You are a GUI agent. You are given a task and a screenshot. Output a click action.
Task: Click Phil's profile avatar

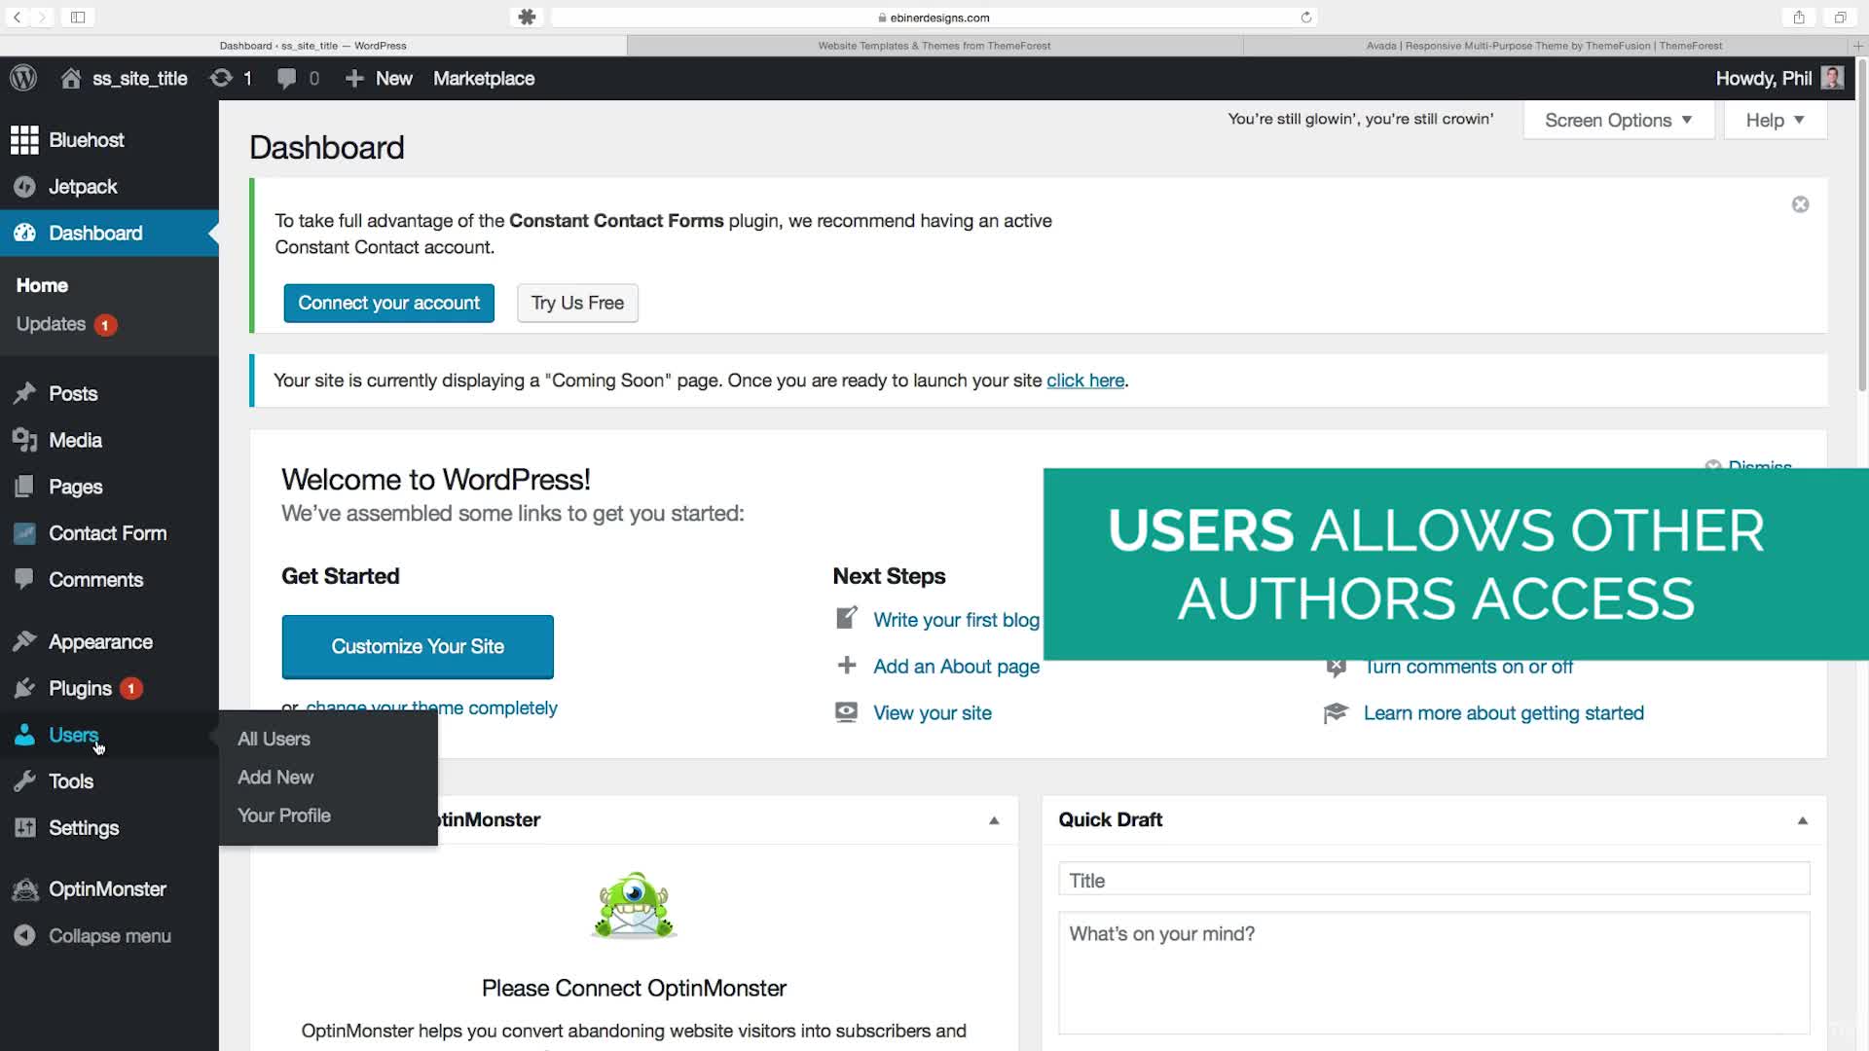coord(1832,78)
